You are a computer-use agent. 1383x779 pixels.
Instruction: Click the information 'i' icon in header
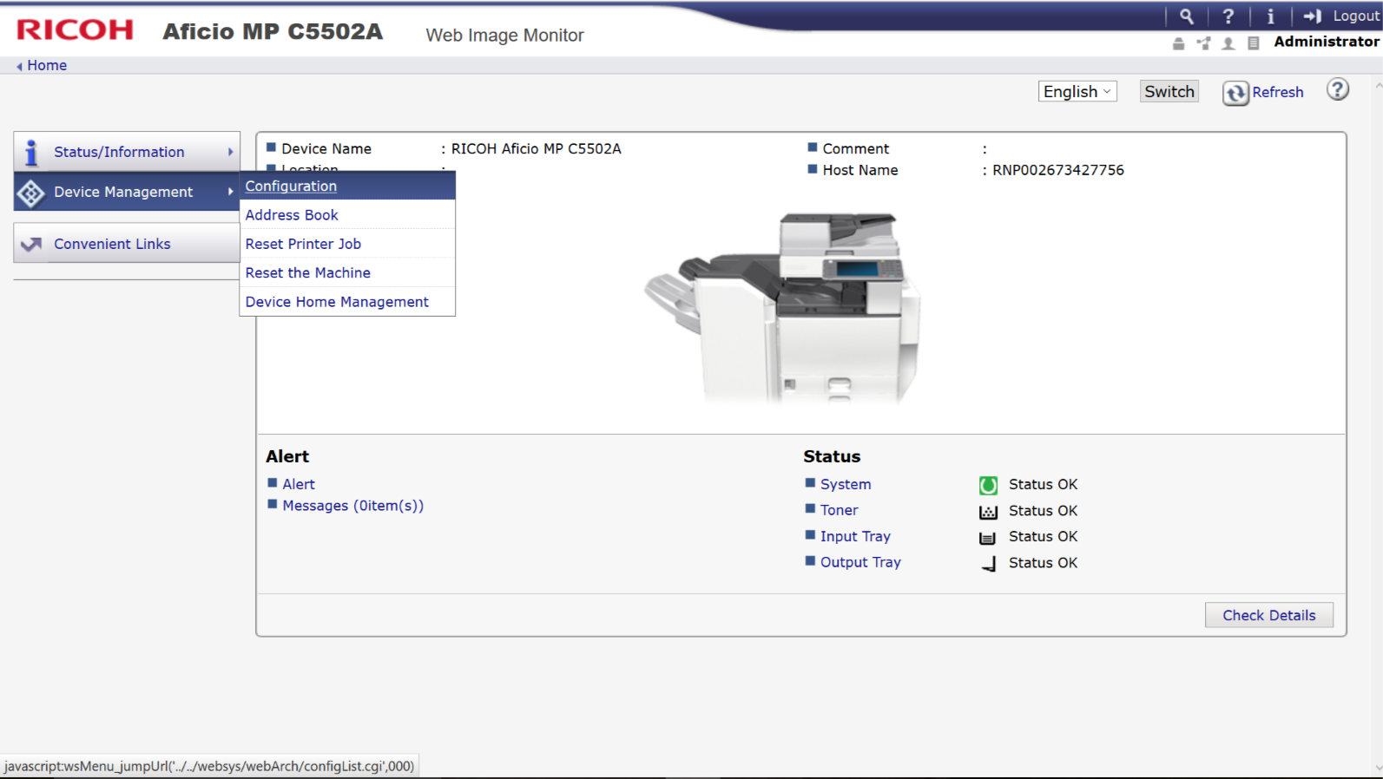click(1270, 16)
